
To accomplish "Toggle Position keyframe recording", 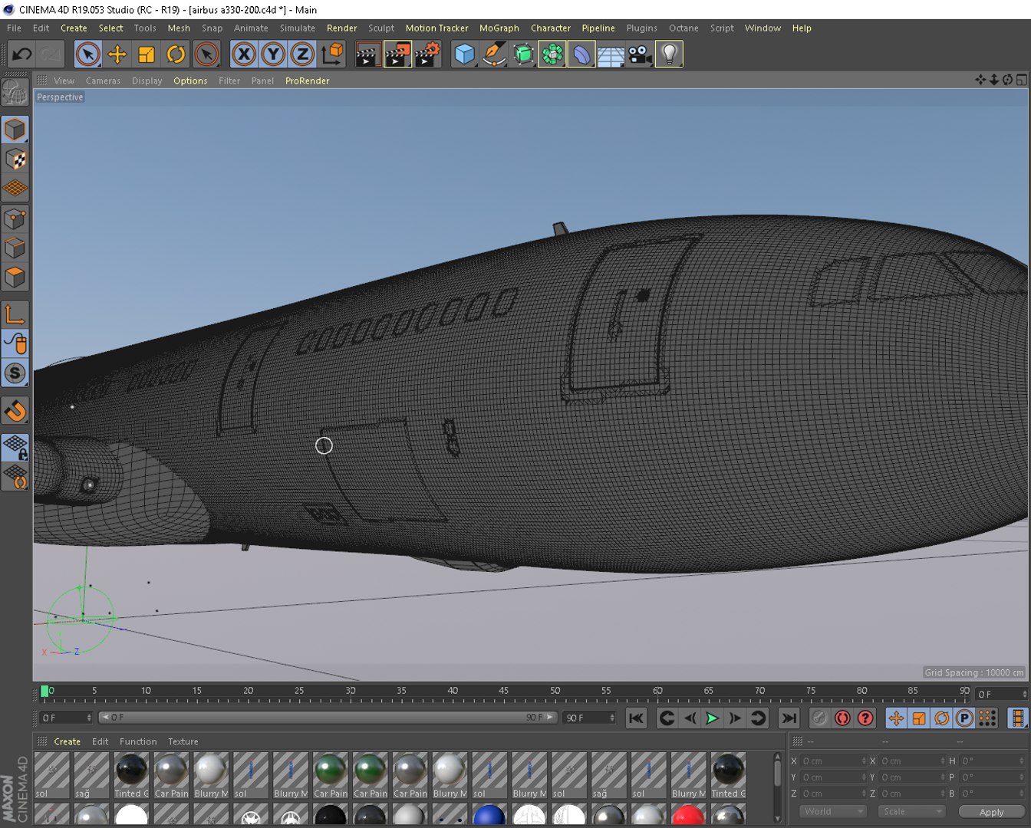I will (x=896, y=718).
